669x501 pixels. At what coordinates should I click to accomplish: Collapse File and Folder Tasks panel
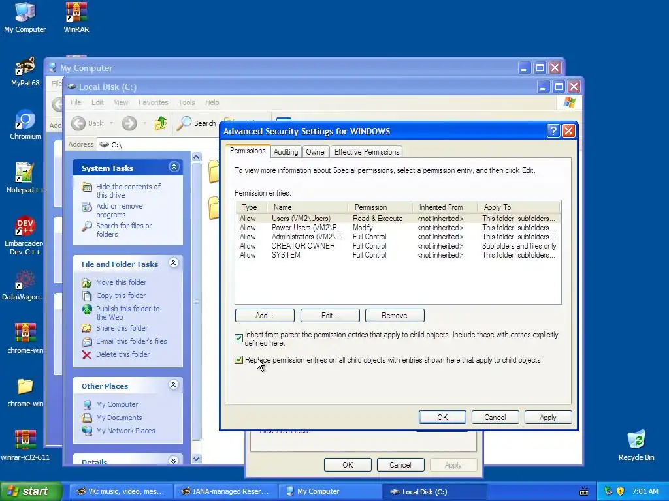tap(174, 263)
